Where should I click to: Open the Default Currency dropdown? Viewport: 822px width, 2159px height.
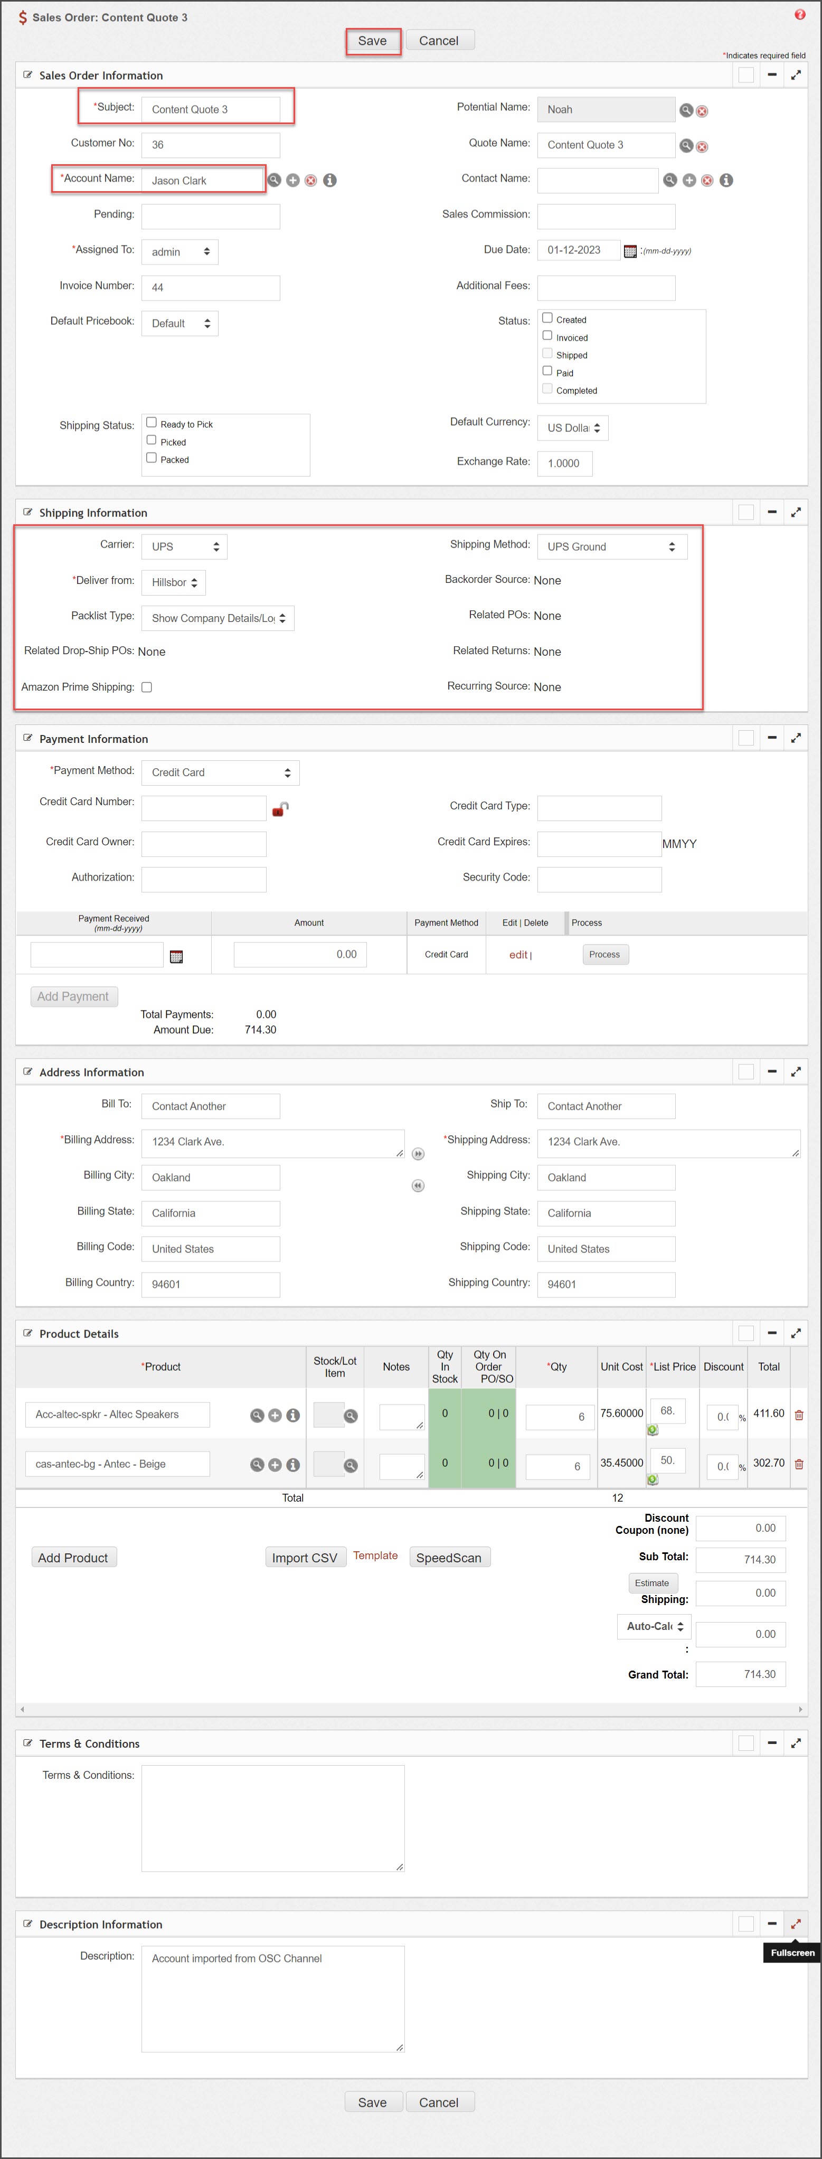572,428
